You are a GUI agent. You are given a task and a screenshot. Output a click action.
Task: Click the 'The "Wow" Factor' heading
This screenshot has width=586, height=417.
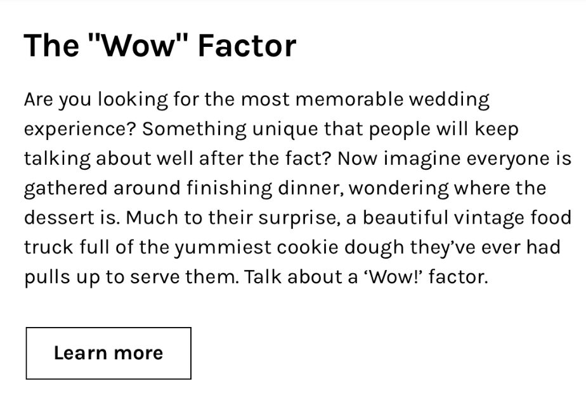pyautogui.click(x=160, y=46)
